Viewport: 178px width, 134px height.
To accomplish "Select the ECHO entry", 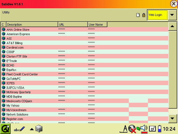I will point(85,65).
